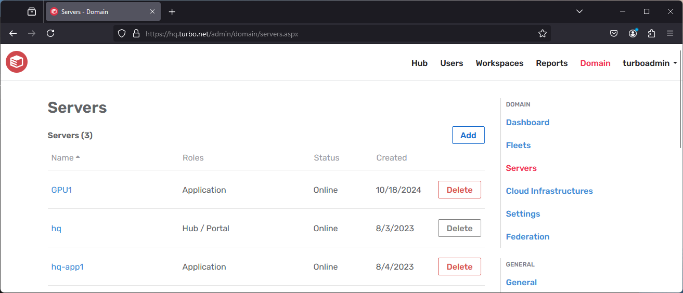Image resolution: width=683 pixels, height=293 pixels.
Task: Open Cloud Infrastructures in the sidebar
Action: pos(549,191)
